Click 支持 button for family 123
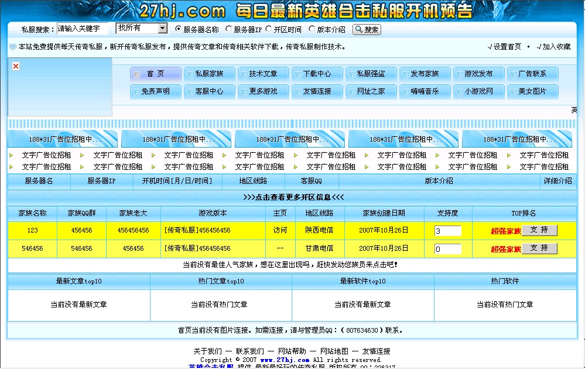The height and width of the screenshot is (369, 585). [540, 230]
